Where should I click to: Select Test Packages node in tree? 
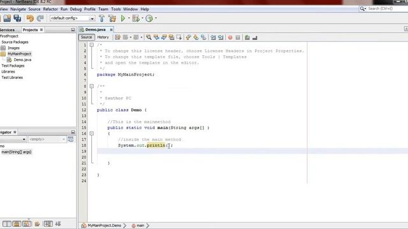pos(13,66)
